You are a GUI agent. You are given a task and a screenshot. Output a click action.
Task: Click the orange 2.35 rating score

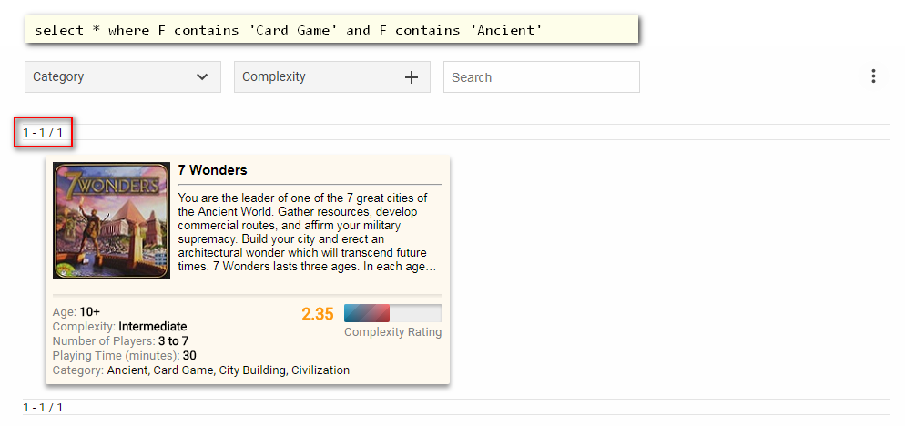coord(318,314)
